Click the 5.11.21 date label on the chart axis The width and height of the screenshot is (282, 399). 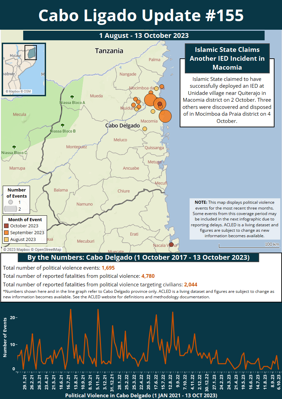pyautogui.click(x=98, y=383)
